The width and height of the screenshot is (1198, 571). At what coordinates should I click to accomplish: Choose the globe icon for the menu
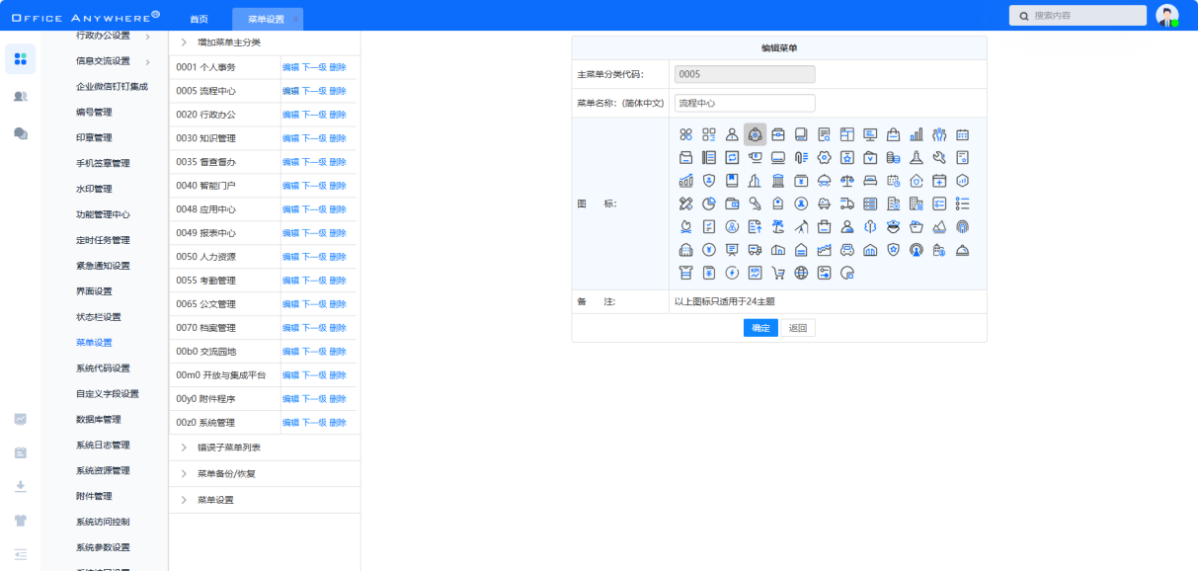tap(801, 274)
